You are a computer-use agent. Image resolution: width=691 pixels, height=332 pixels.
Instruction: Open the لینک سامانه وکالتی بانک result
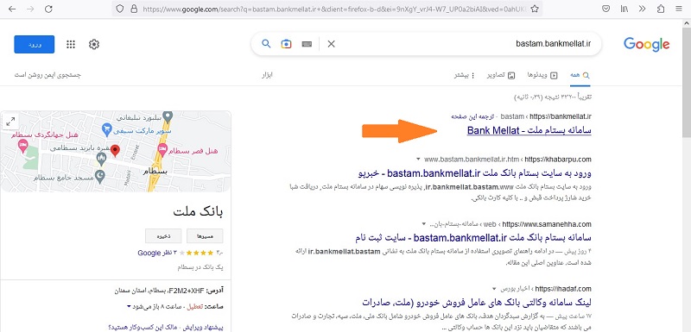click(477, 303)
